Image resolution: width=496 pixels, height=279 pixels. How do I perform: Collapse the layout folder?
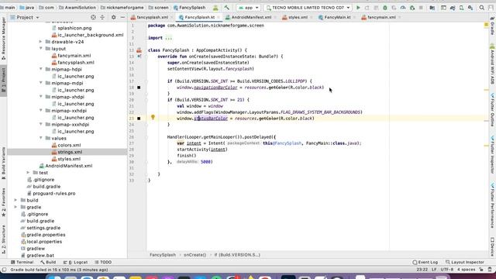click(40, 49)
